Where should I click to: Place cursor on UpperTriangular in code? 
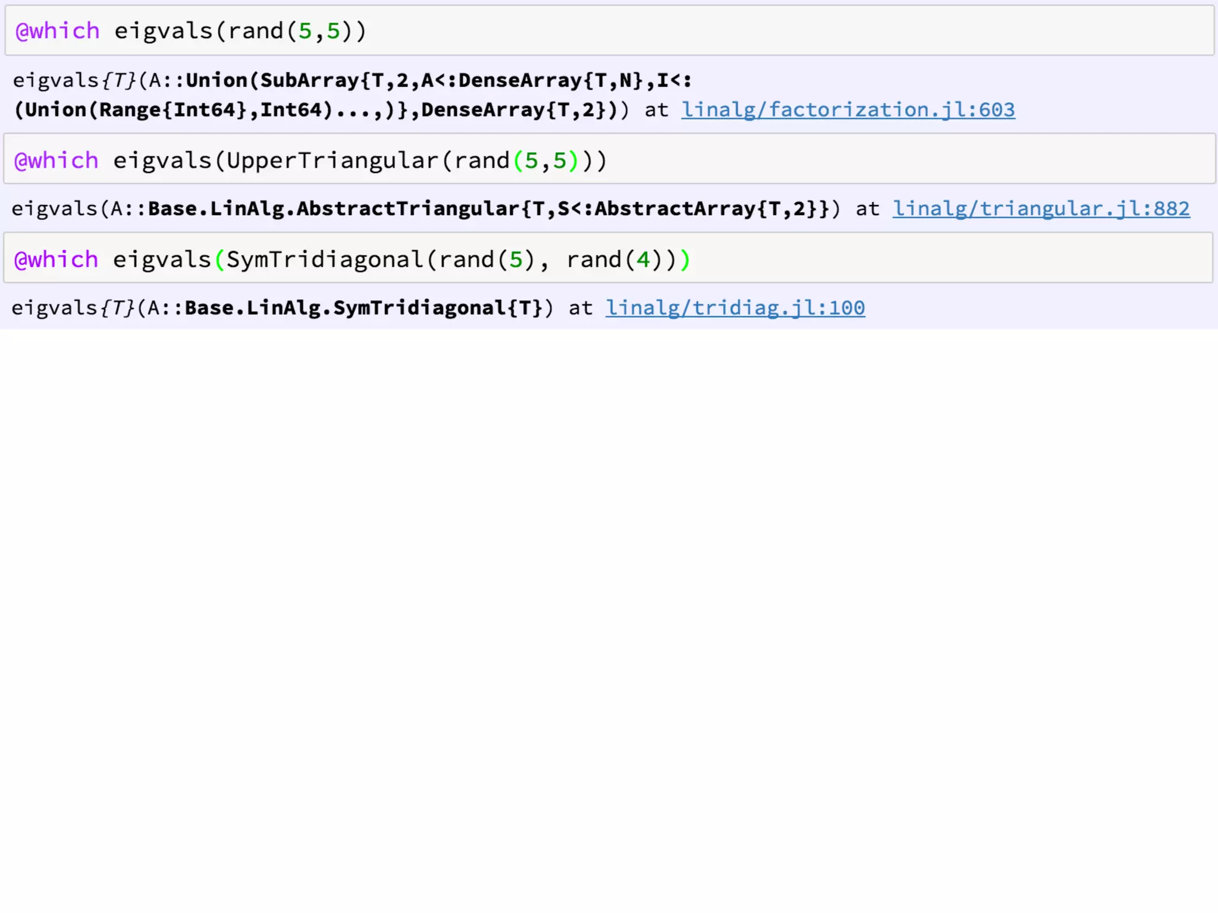pos(332,160)
